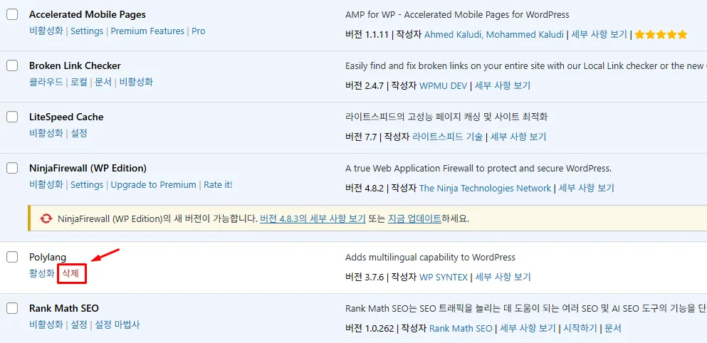707x343 pixels.
Task: Open The Ninja Technologies Network author link
Action: coord(485,189)
